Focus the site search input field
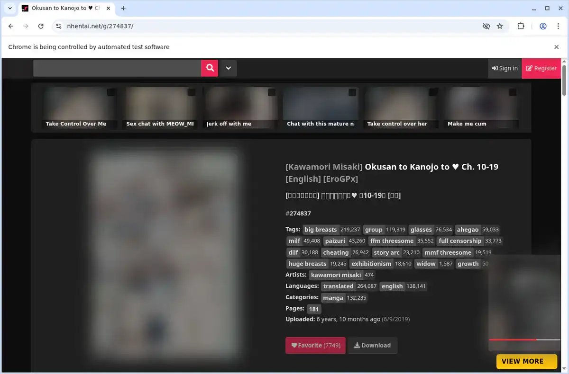Viewport: 569px width, 374px height. pos(117,68)
